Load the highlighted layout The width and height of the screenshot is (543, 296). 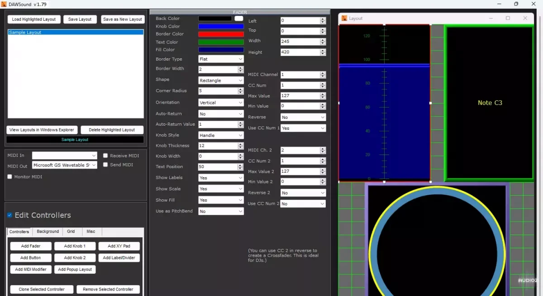34,19
